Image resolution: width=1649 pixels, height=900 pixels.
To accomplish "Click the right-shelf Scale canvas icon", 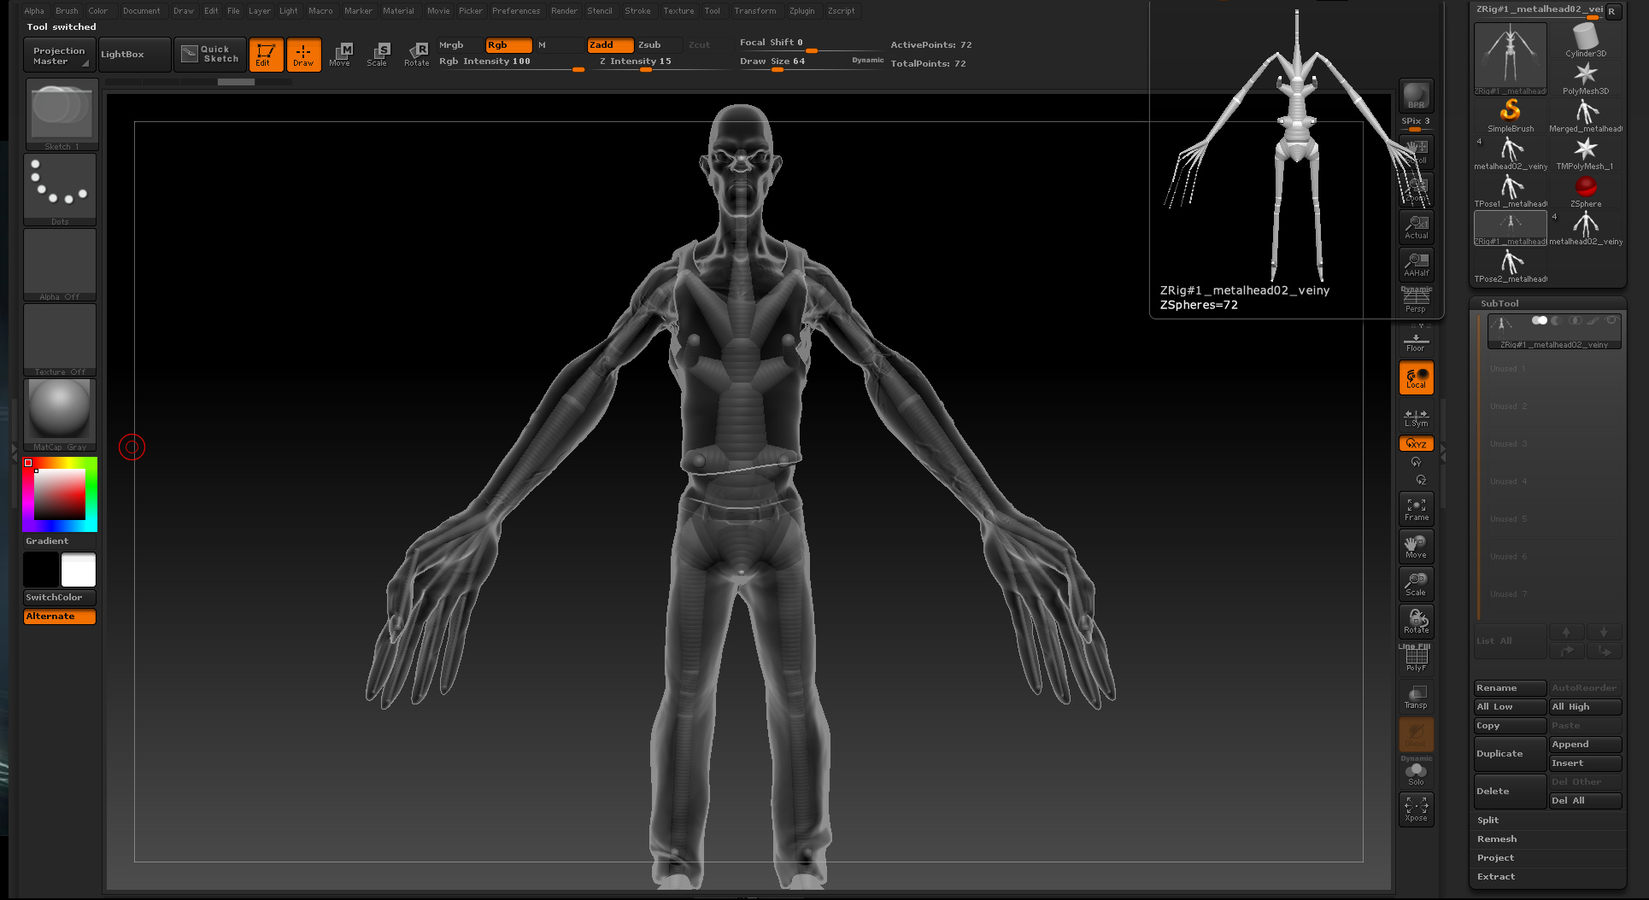I will (1416, 584).
